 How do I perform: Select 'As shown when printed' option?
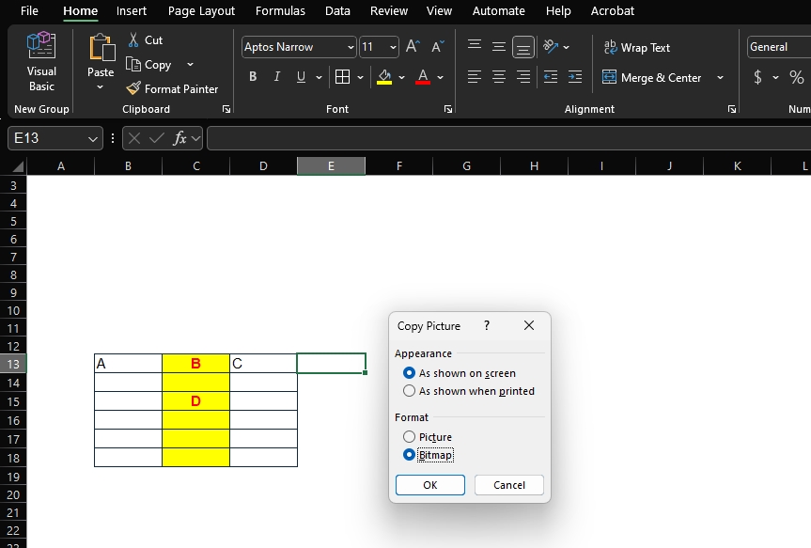coord(409,391)
